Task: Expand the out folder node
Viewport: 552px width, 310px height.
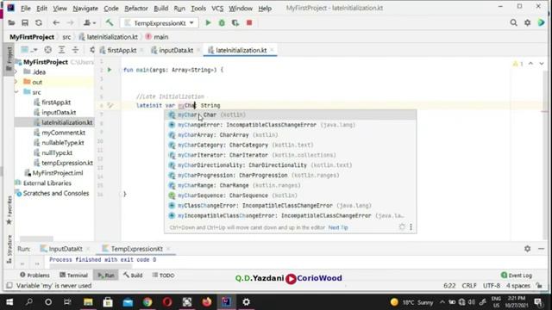Action: pyautogui.click(x=16, y=82)
